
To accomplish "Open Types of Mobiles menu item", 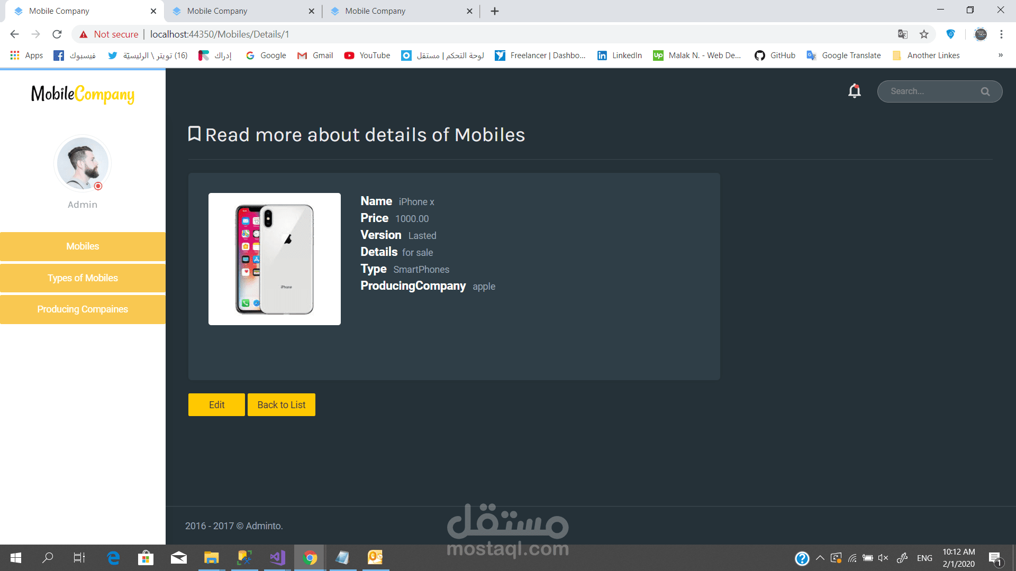I will coord(83,278).
